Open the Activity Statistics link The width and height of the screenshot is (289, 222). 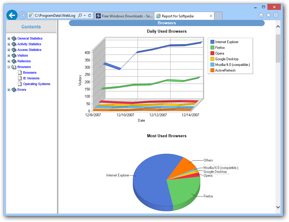(29, 44)
